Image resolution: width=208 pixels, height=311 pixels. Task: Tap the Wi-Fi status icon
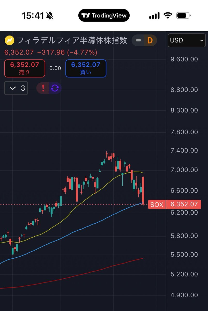pos(168,16)
